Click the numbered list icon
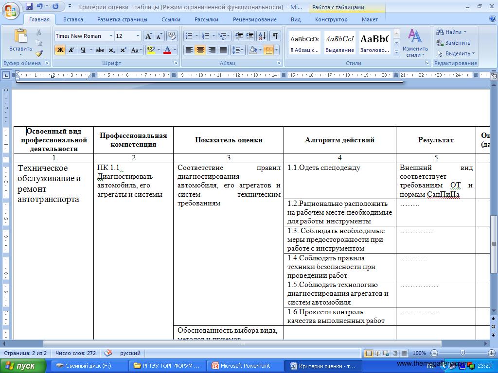The image size is (498, 373). point(206,36)
